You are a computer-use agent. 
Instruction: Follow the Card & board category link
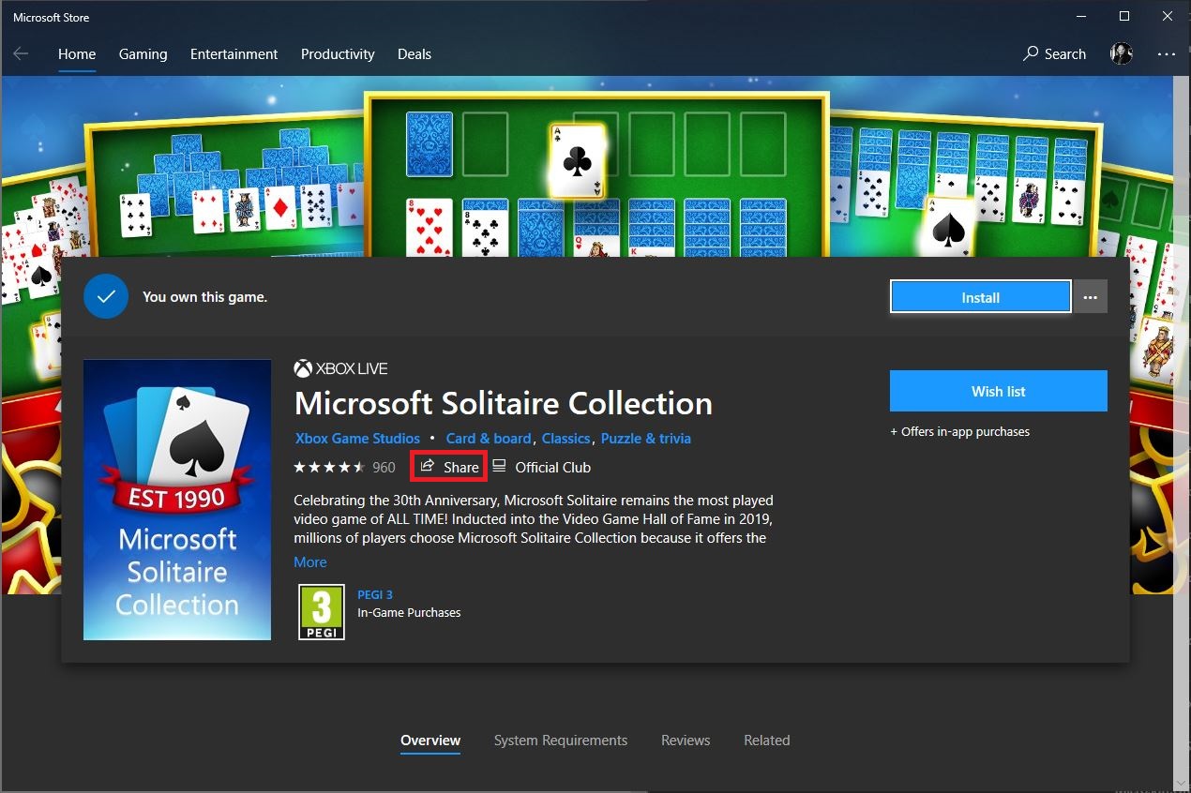point(488,439)
